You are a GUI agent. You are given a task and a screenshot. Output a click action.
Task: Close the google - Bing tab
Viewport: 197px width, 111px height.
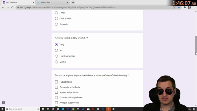pos(68,2)
